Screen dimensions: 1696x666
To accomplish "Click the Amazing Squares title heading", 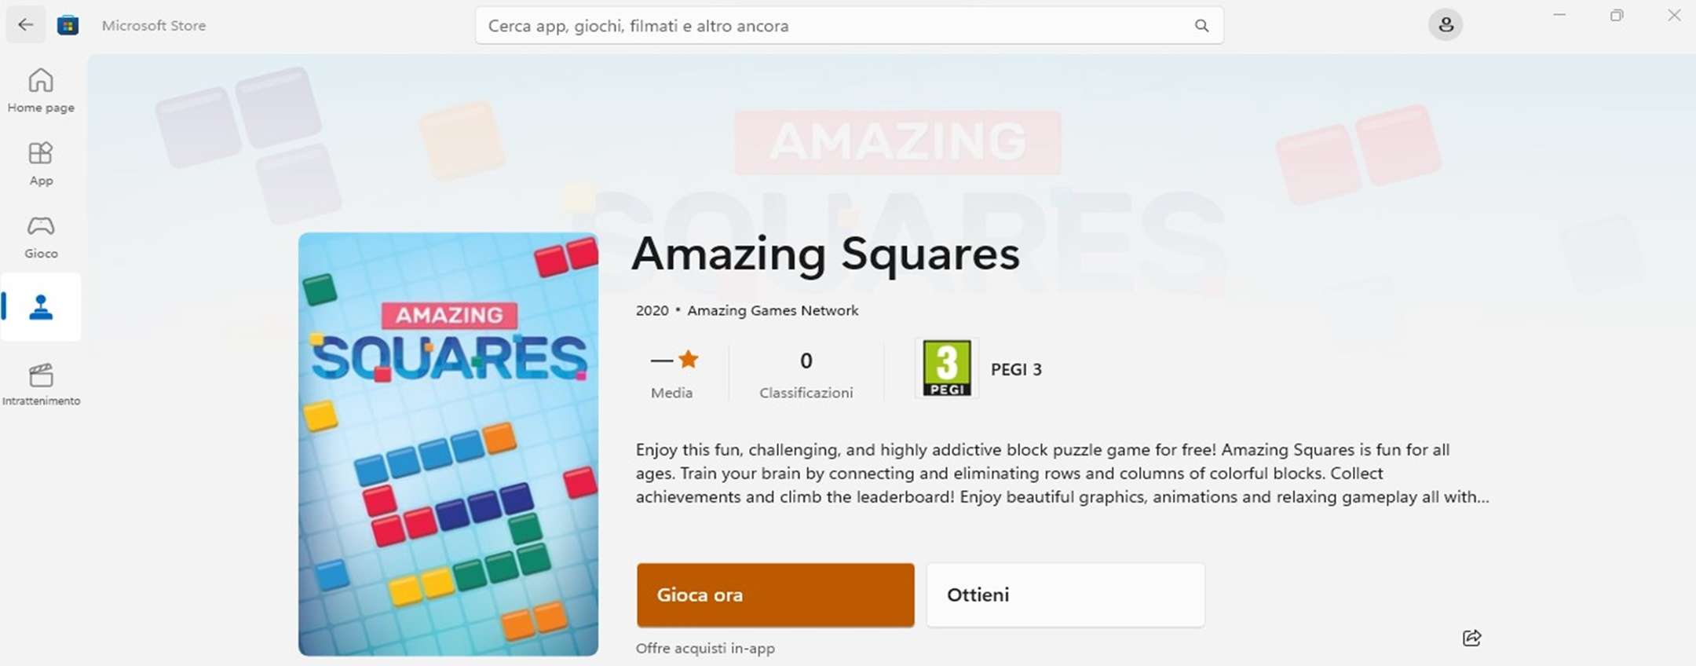I will [x=826, y=254].
